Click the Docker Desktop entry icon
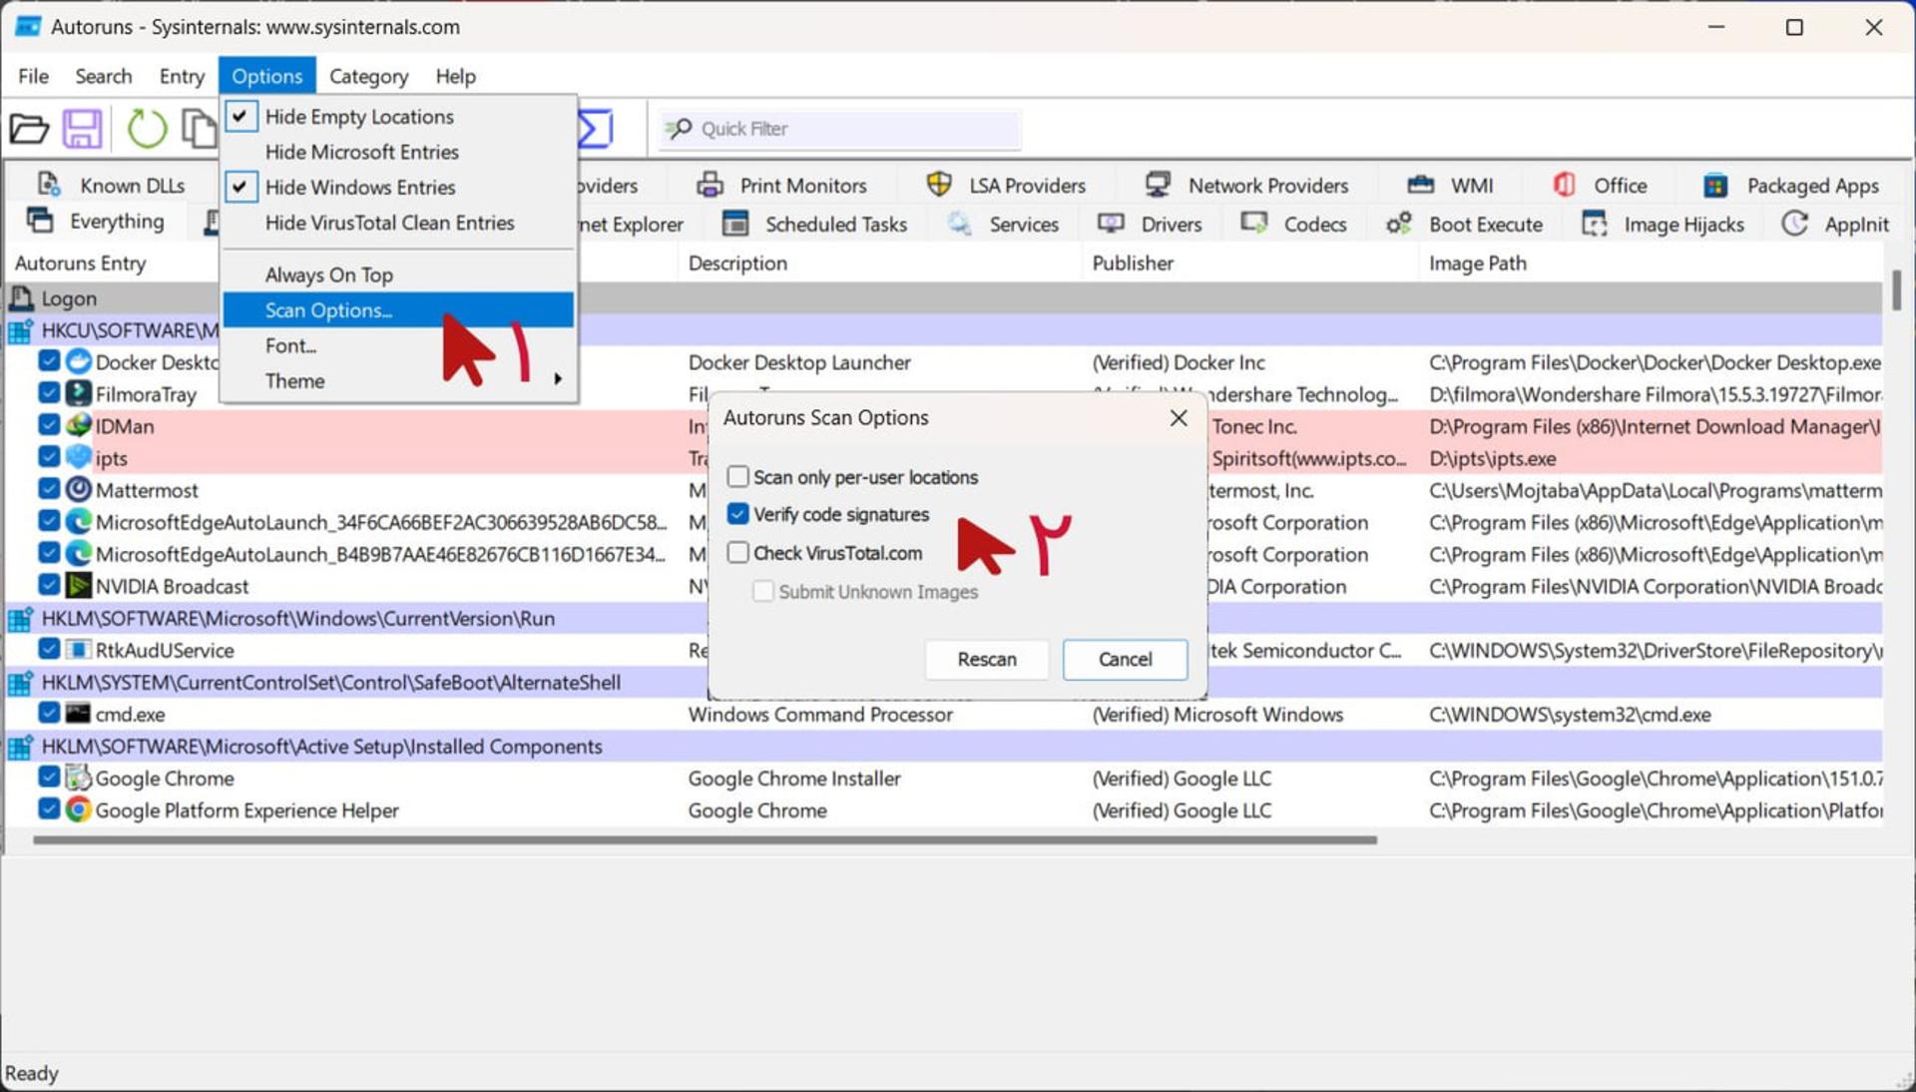The width and height of the screenshot is (1916, 1092). [x=79, y=361]
